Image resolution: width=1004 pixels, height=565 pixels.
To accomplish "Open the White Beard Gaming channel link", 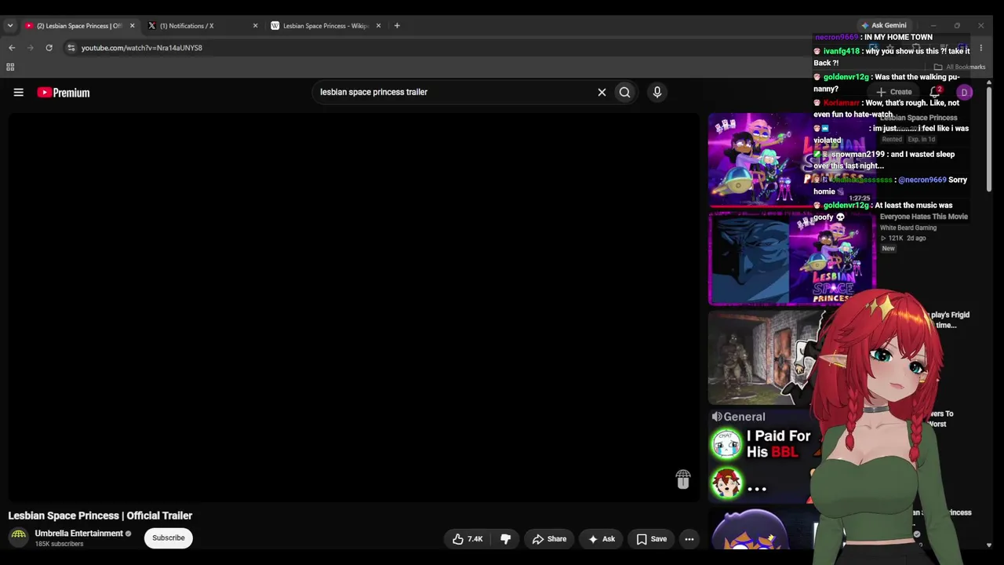I will point(908,228).
